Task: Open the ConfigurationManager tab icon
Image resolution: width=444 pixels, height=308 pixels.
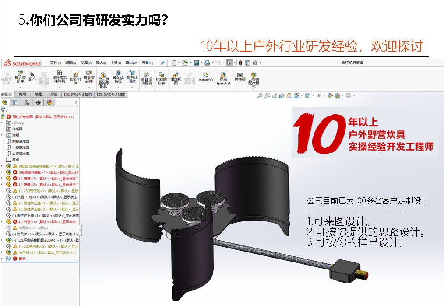Action: [27, 102]
